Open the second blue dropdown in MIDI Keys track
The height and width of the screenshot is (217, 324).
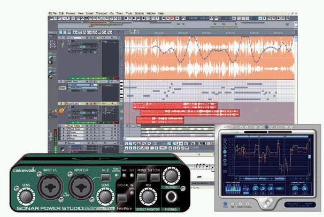coord(83,88)
